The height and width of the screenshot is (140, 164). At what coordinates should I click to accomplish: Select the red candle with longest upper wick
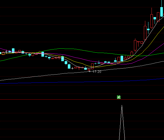[x=152, y=18]
